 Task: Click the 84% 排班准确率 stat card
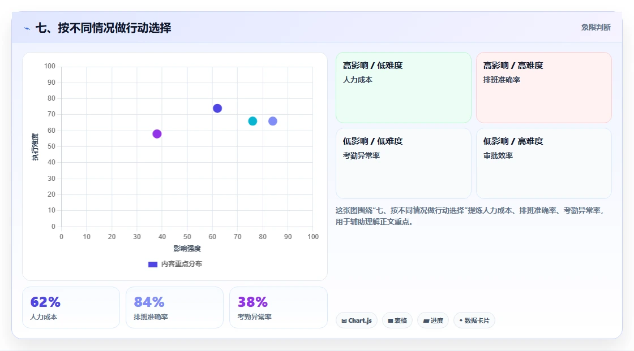tap(175, 307)
